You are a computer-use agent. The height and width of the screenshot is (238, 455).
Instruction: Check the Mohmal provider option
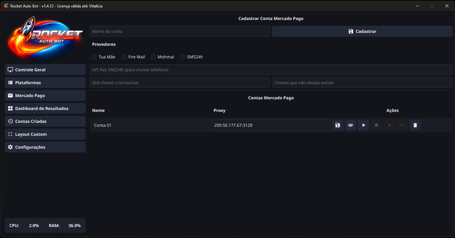(153, 57)
